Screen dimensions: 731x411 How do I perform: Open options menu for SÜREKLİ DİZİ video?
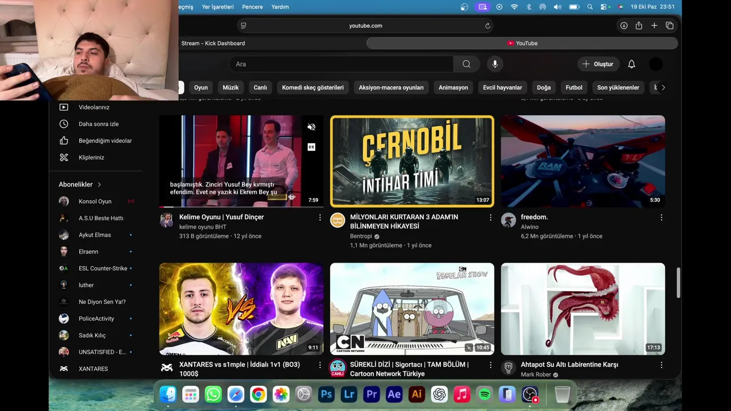491,365
